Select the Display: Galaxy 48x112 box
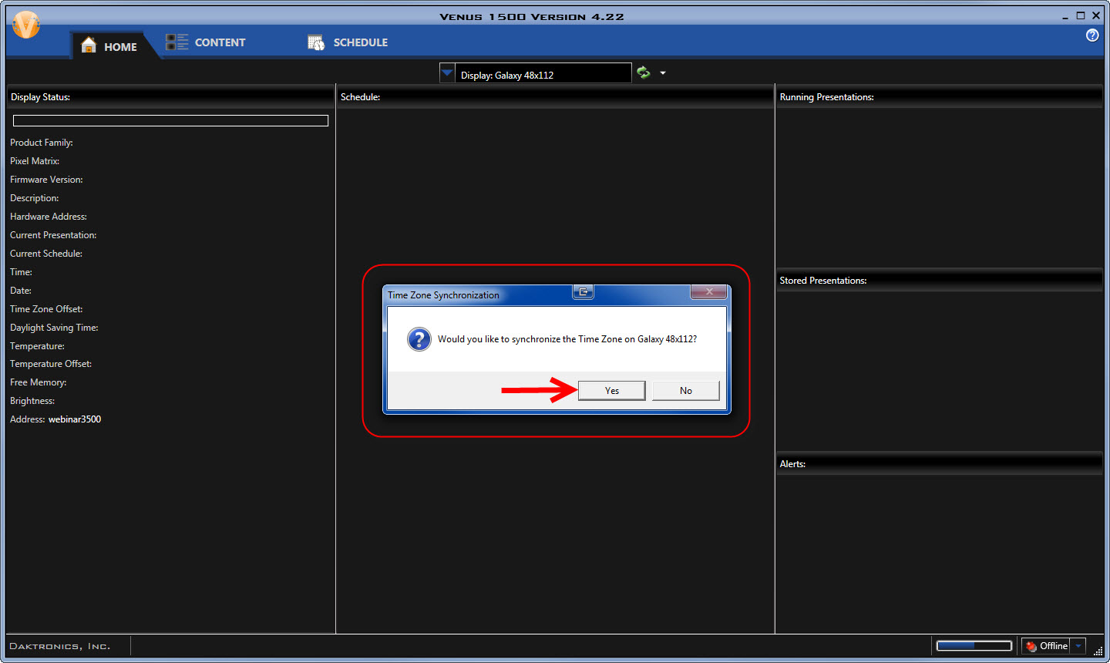 (x=543, y=74)
